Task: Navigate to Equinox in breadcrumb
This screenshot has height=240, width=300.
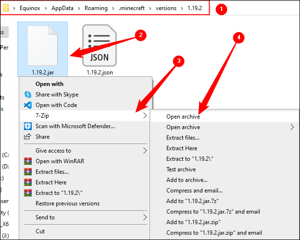Action: point(30,8)
